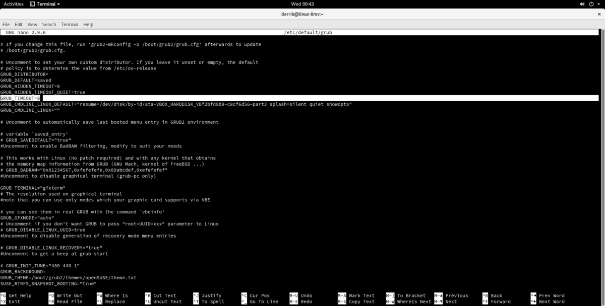Click the Replace shortcut label
This screenshot has width=605, height=306.
click(115, 302)
